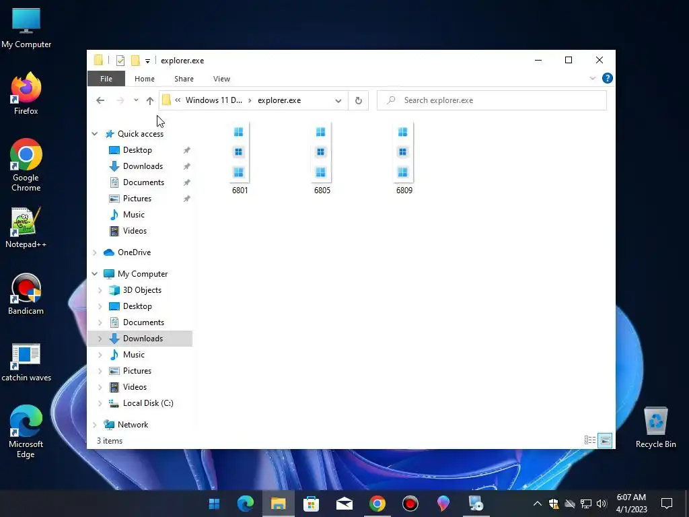Expand the Local Disk (C:) node
The width and height of the screenshot is (689, 517).
(100, 403)
